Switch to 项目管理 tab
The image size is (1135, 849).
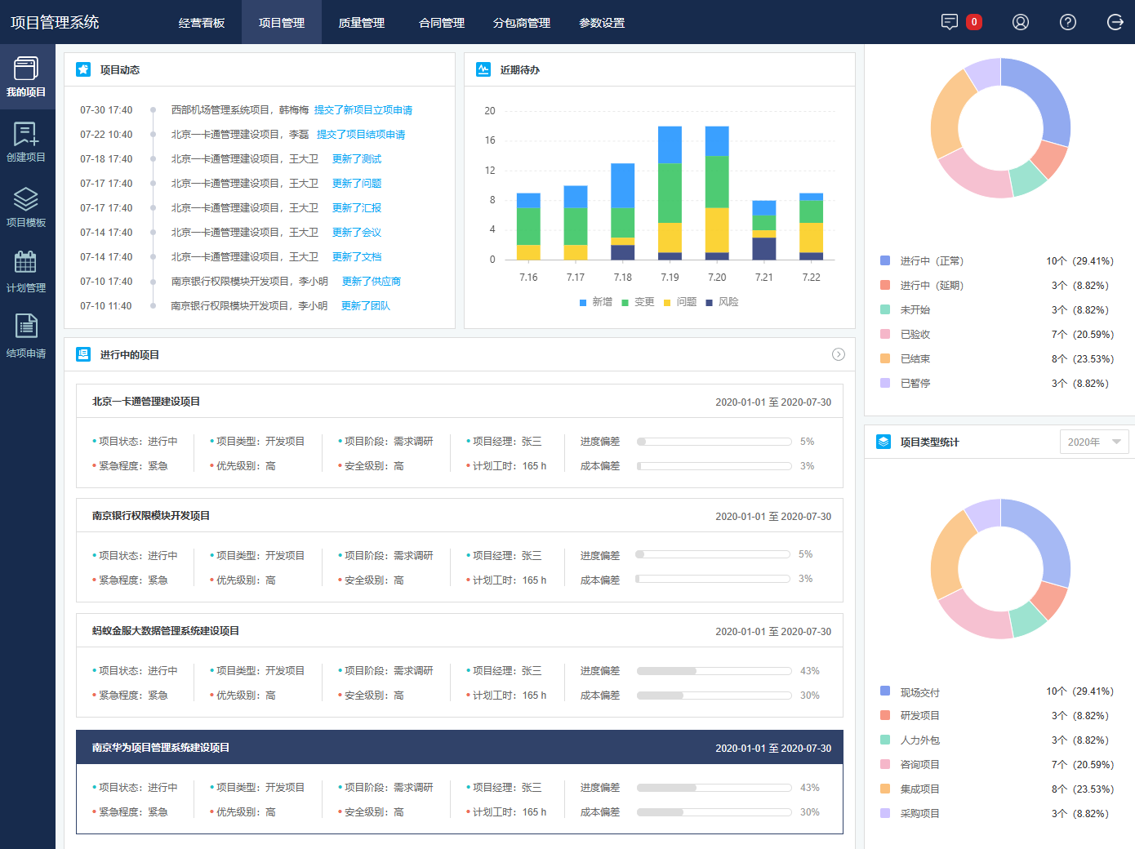point(282,22)
